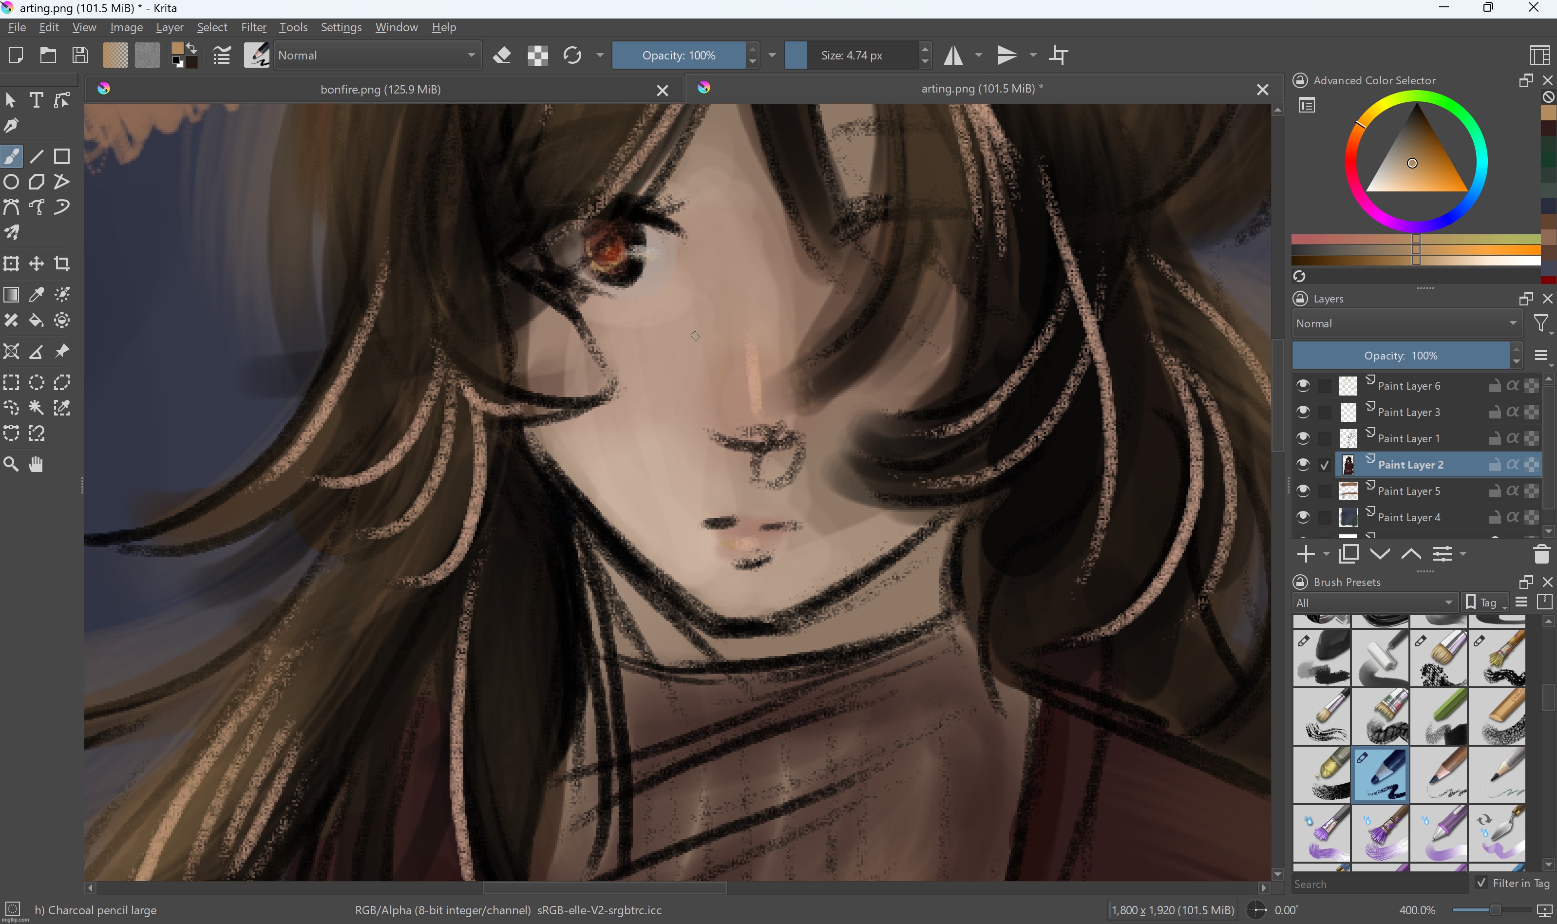Select the Contiguous Selection magic wand tool

[x=36, y=408]
